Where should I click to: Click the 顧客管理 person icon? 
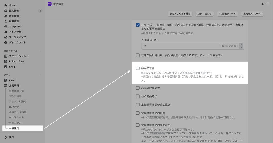[x=6, y=21]
